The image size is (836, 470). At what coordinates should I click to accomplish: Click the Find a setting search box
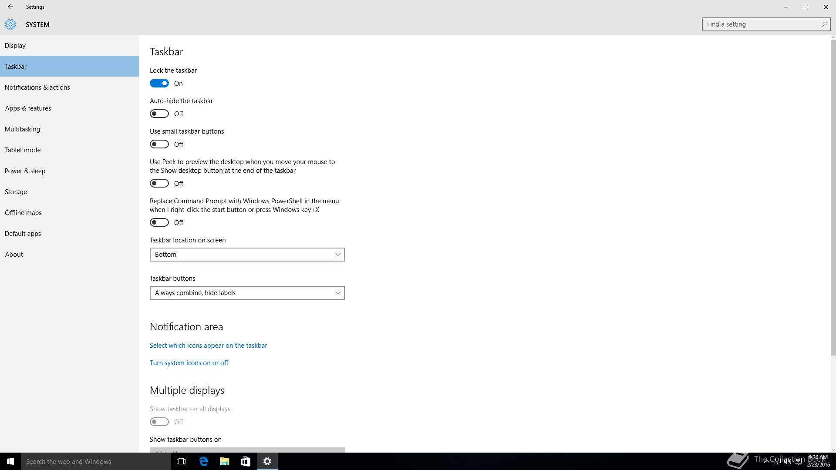coord(762,24)
